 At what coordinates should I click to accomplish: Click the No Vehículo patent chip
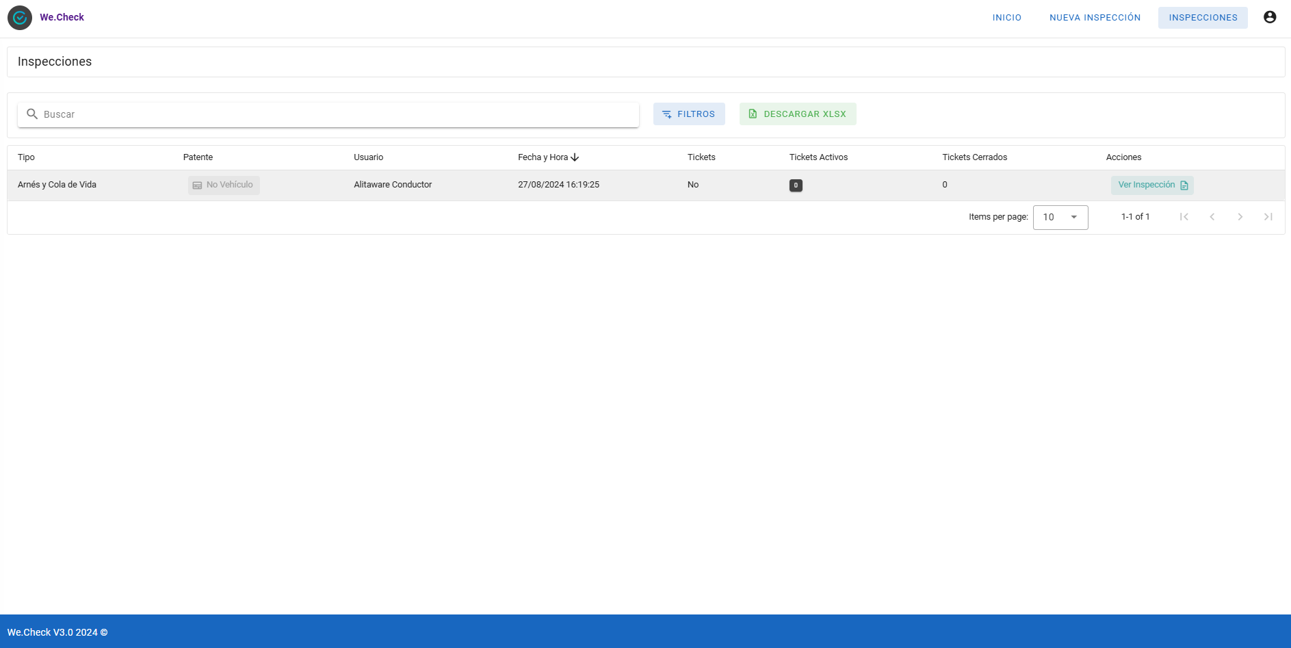(224, 185)
